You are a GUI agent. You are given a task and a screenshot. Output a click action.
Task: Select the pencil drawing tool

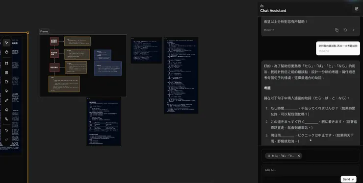click(x=6, y=100)
